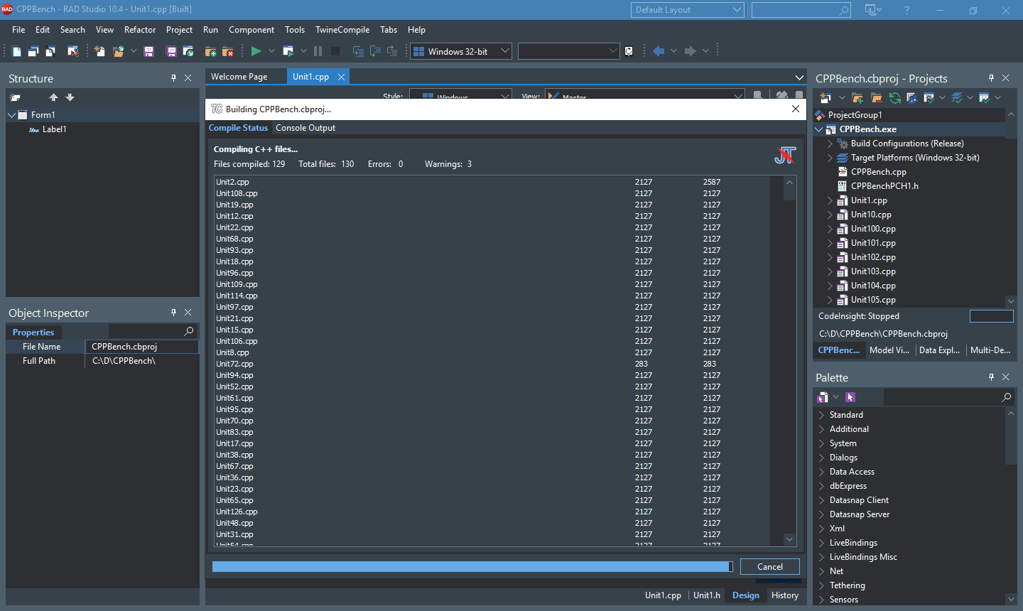Click the Projects panel Add New folder icon
This screenshot has width=1023, height=611.
tap(857, 97)
